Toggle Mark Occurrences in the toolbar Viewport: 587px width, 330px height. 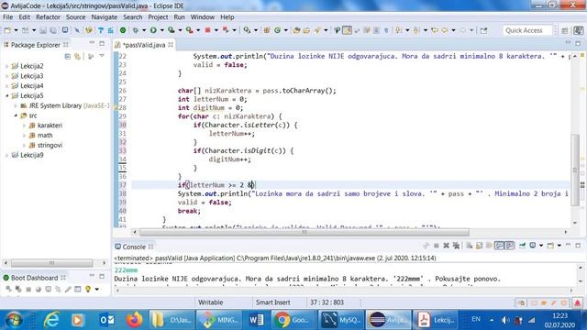tap(347, 30)
